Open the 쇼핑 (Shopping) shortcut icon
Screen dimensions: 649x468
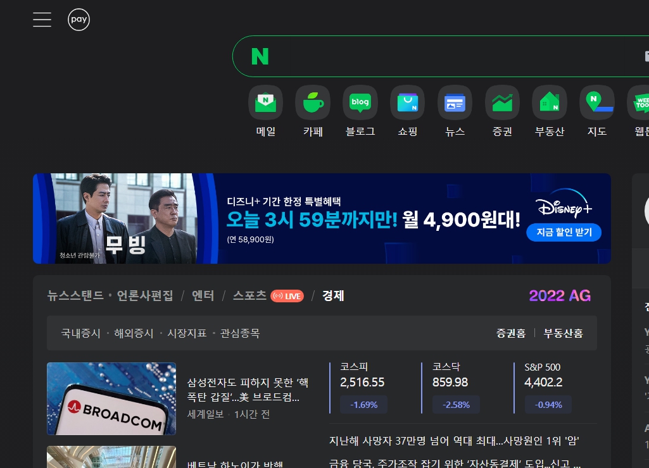pos(407,102)
